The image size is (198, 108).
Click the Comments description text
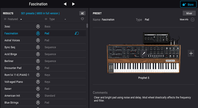(x=142, y=99)
